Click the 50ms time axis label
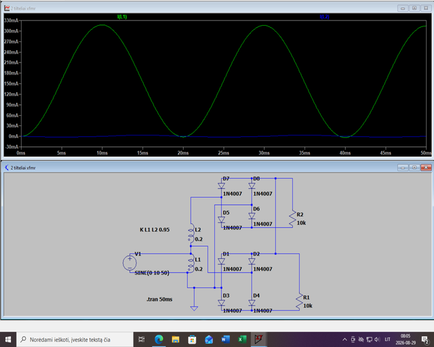Screen dimensions: 434x347 pyautogui.click(x=426, y=152)
